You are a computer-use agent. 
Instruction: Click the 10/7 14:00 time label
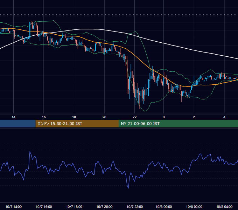point(14,206)
